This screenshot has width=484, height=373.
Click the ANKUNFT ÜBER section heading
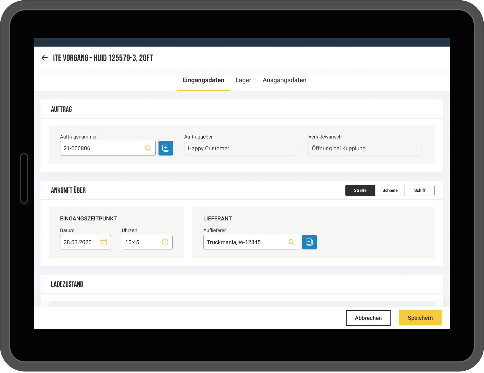click(x=68, y=190)
